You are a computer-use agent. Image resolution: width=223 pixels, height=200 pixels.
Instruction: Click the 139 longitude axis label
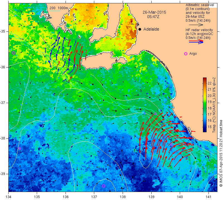coord(151,197)
